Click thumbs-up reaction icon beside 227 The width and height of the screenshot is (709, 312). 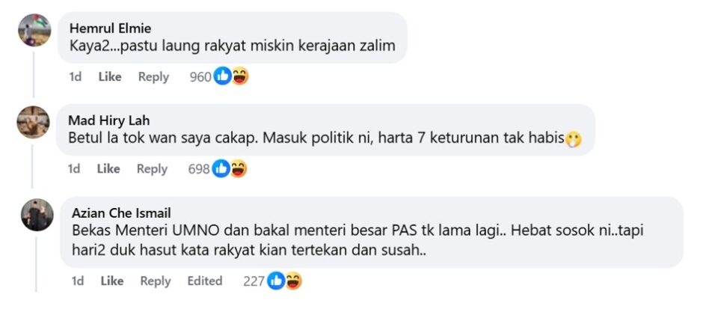[276, 281]
